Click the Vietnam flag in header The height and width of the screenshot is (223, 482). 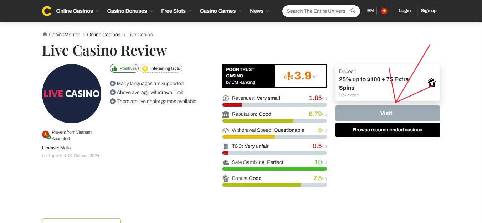point(384,11)
